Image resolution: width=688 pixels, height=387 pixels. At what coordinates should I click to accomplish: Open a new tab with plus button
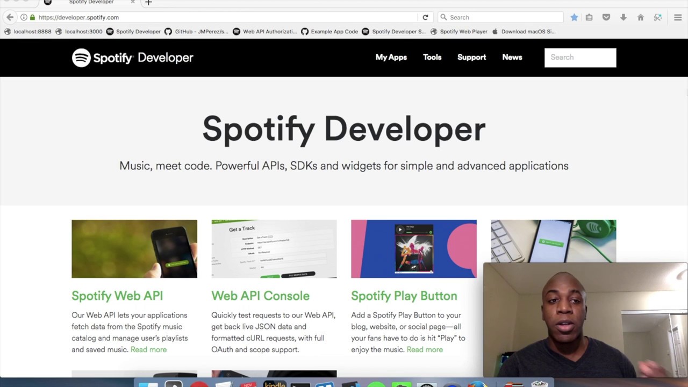click(x=148, y=3)
